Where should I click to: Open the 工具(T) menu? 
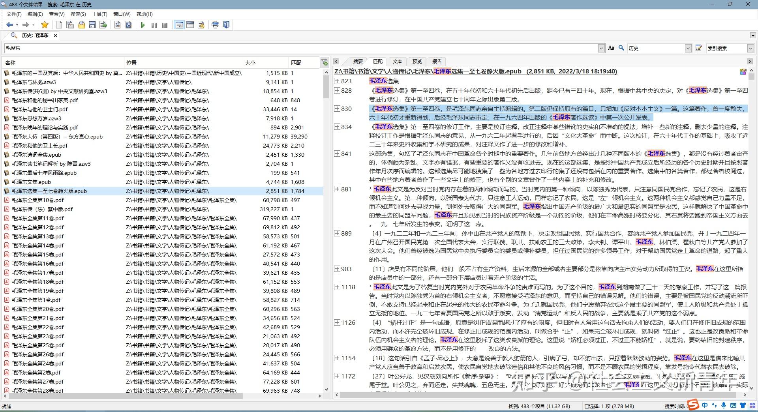pos(99,14)
